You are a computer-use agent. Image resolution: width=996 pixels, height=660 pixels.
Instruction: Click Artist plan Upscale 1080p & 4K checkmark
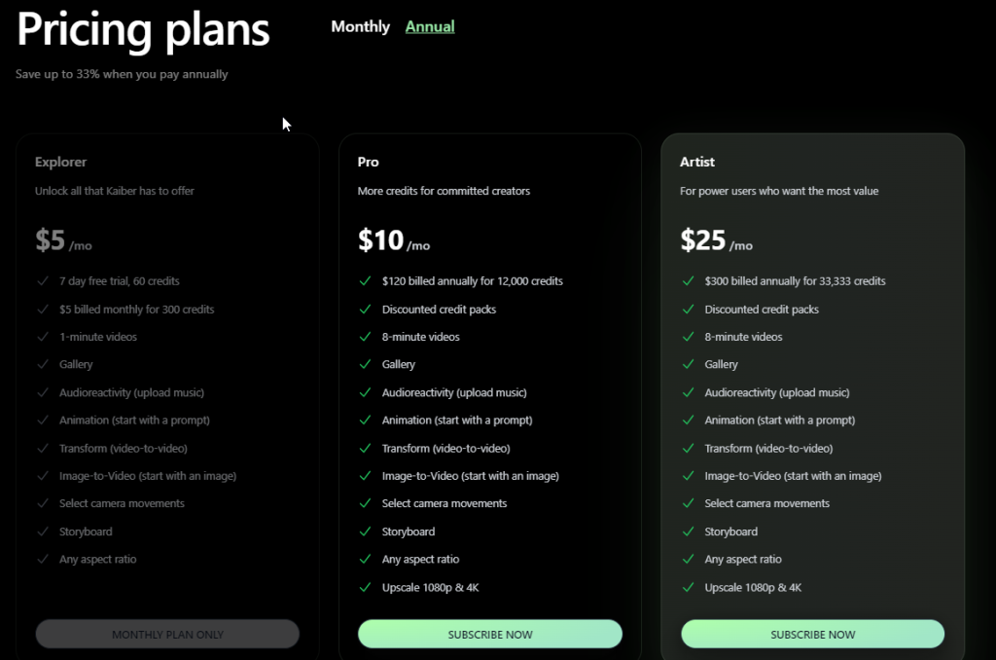pyautogui.click(x=688, y=588)
